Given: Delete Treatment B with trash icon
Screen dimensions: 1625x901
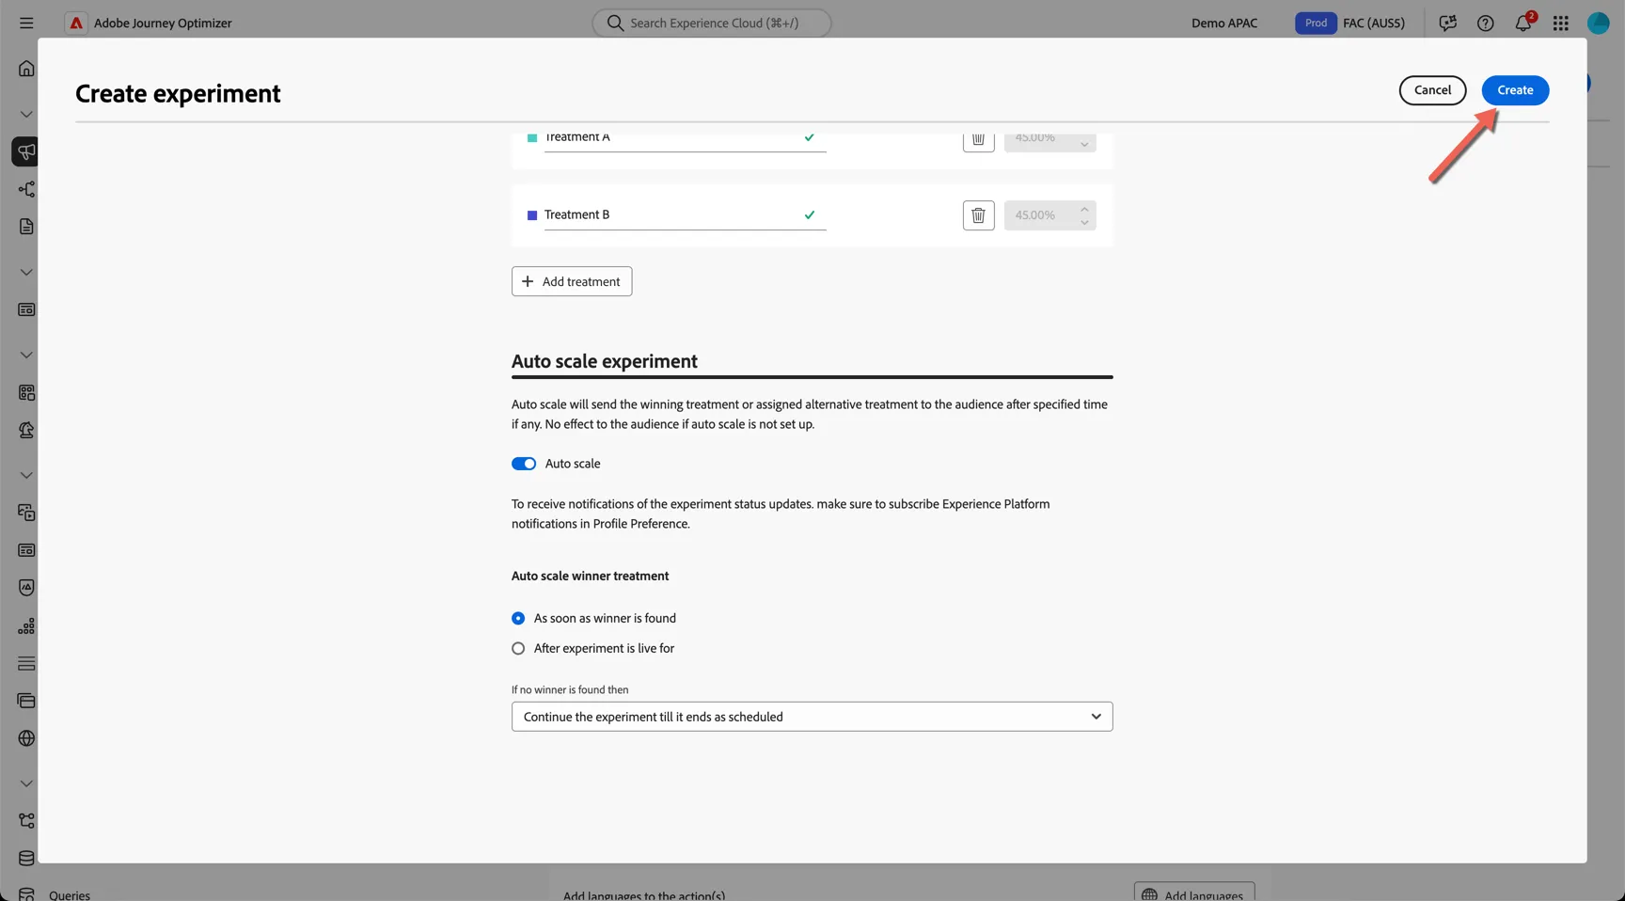Looking at the screenshot, I should click(978, 215).
